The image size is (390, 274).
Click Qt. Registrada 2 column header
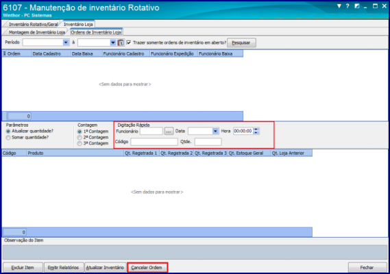point(177,153)
